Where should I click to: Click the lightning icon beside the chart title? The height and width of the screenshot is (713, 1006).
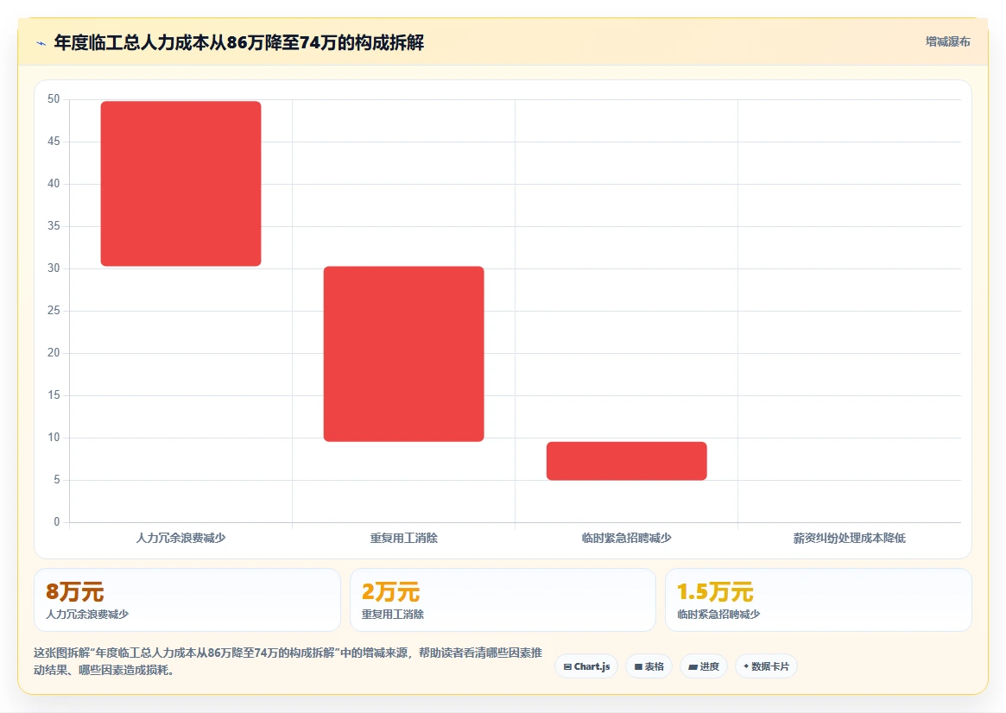41,44
